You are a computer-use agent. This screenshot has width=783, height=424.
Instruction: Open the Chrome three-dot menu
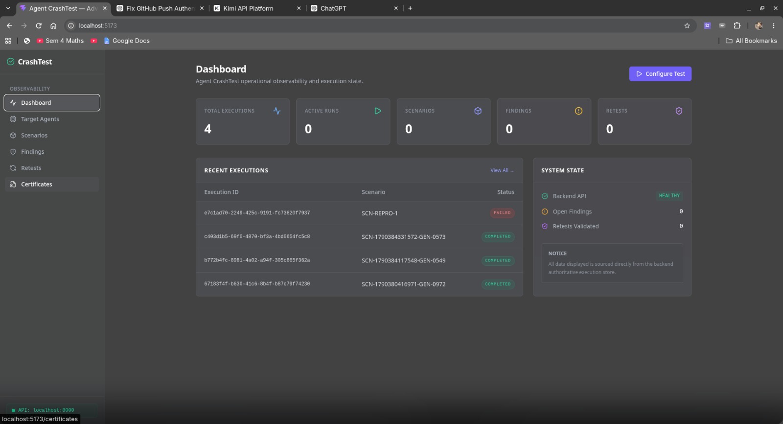click(x=774, y=25)
